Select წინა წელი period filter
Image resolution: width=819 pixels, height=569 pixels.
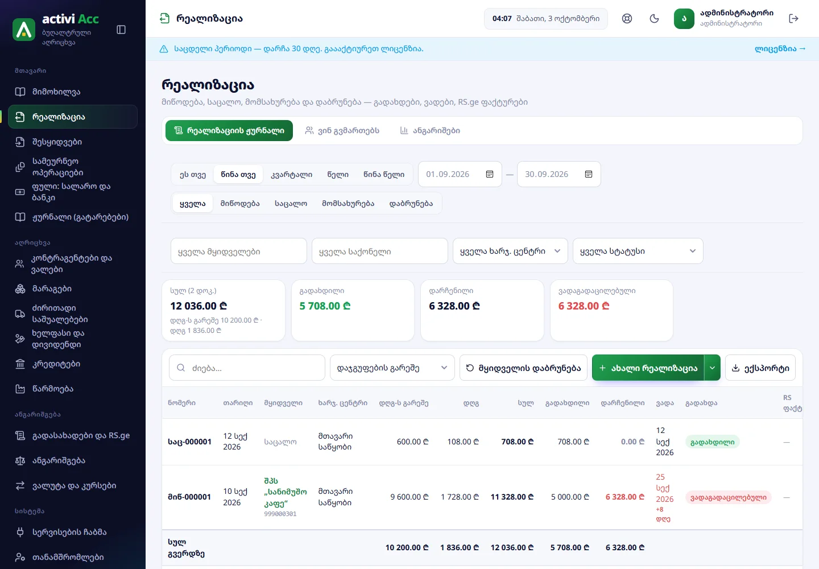[384, 174]
